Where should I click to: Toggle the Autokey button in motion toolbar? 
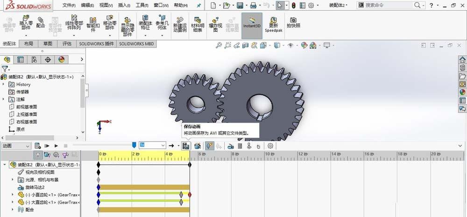[x=210, y=146]
